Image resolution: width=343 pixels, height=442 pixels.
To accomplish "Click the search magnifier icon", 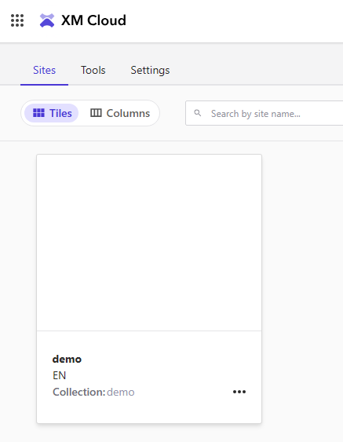I will 198,113.
